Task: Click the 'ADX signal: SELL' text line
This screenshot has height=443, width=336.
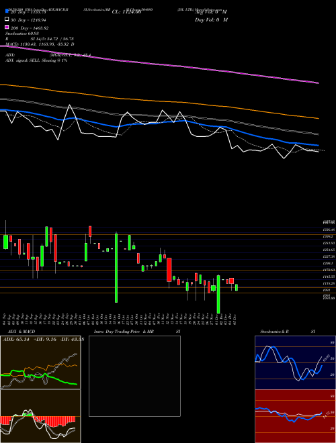Action: click(36, 60)
